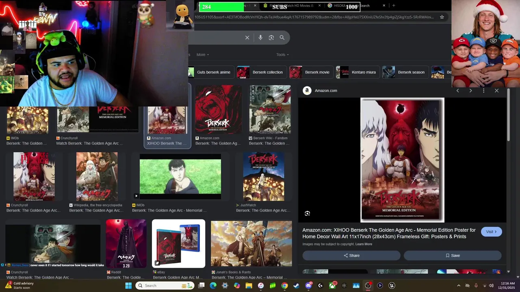This screenshot has width=520, height=292.
Task: Click the Windows taskbar search box
Action: pyautogui.click(x=164, y=286)
